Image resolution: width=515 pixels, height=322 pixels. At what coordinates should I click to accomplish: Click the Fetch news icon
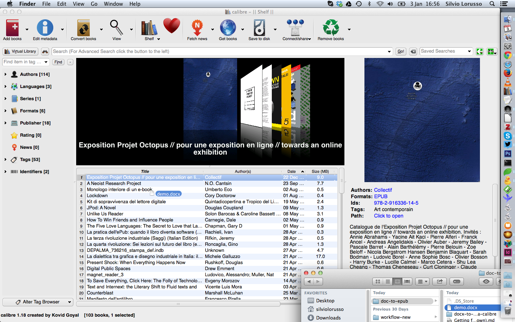coord(197,28)
